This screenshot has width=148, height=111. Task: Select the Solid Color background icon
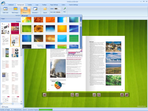click(5, 9)
